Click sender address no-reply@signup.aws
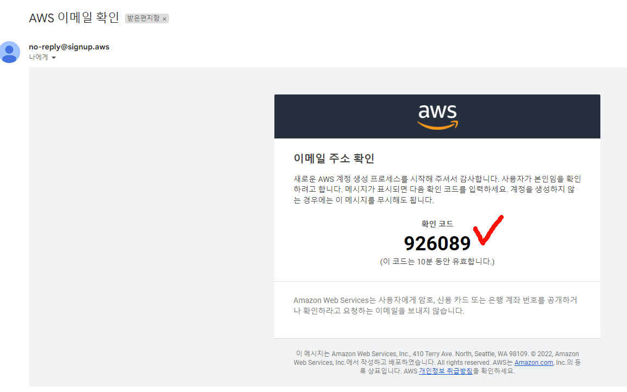 69,47
